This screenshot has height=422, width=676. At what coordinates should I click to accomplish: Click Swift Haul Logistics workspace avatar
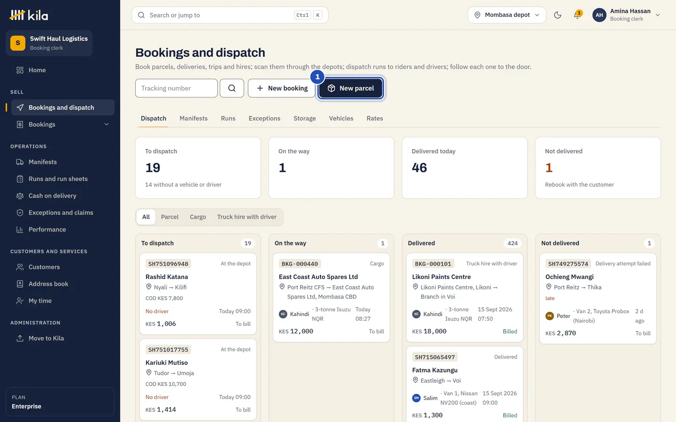tap(18, 43)
